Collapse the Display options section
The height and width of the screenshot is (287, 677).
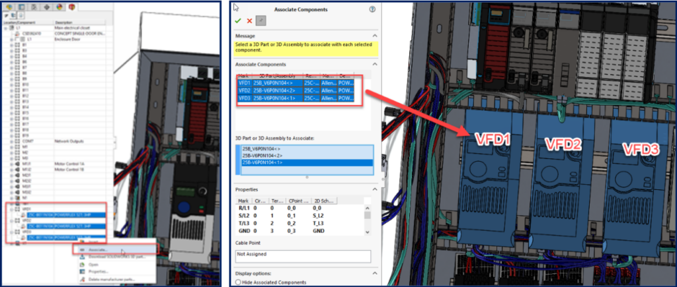pos(375,272)
